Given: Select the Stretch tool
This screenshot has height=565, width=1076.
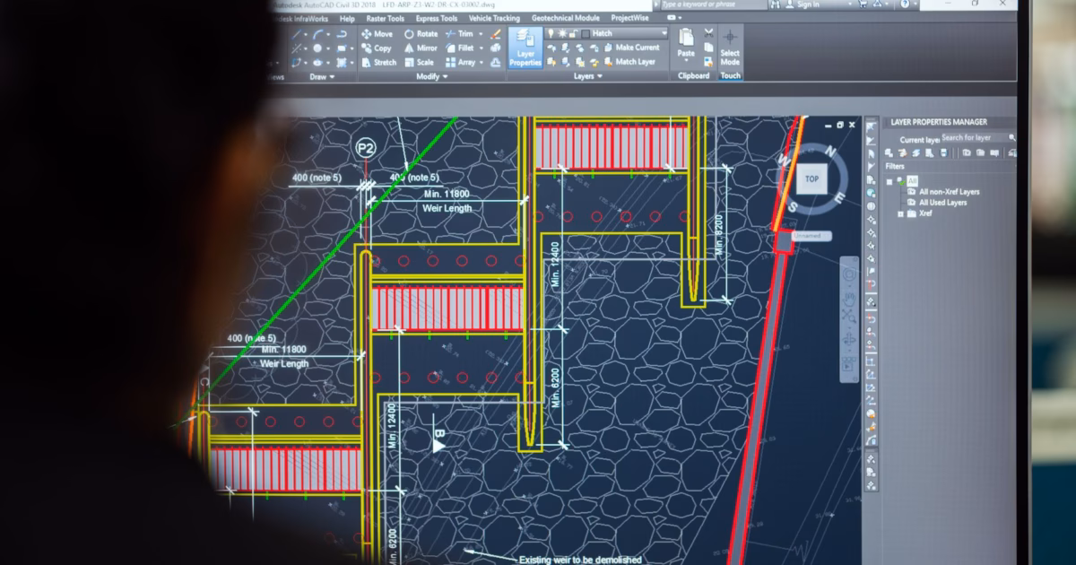Looking at the screenshot, I should coord(379,62).
